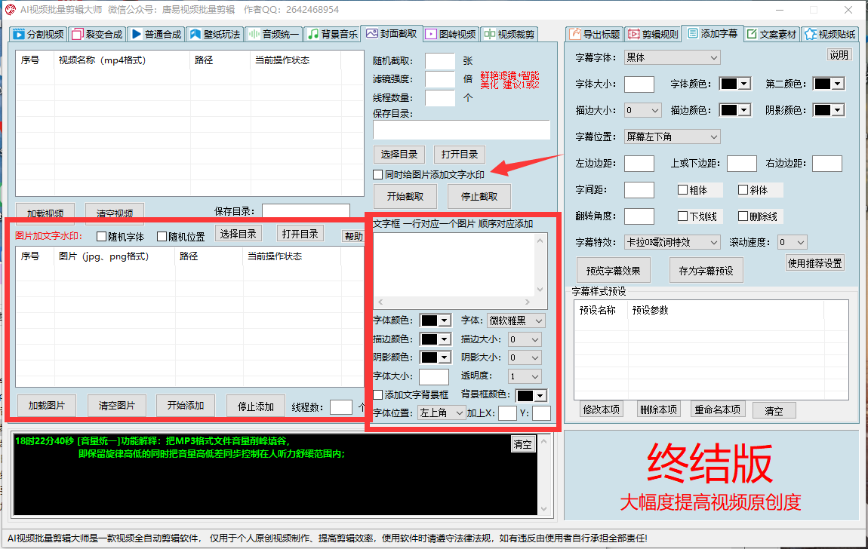
Task: Tick the 随机位置 checkbox
Action: 162,237
